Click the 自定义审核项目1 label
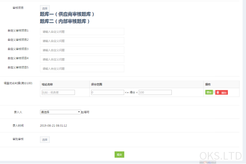 click(18, 31)
